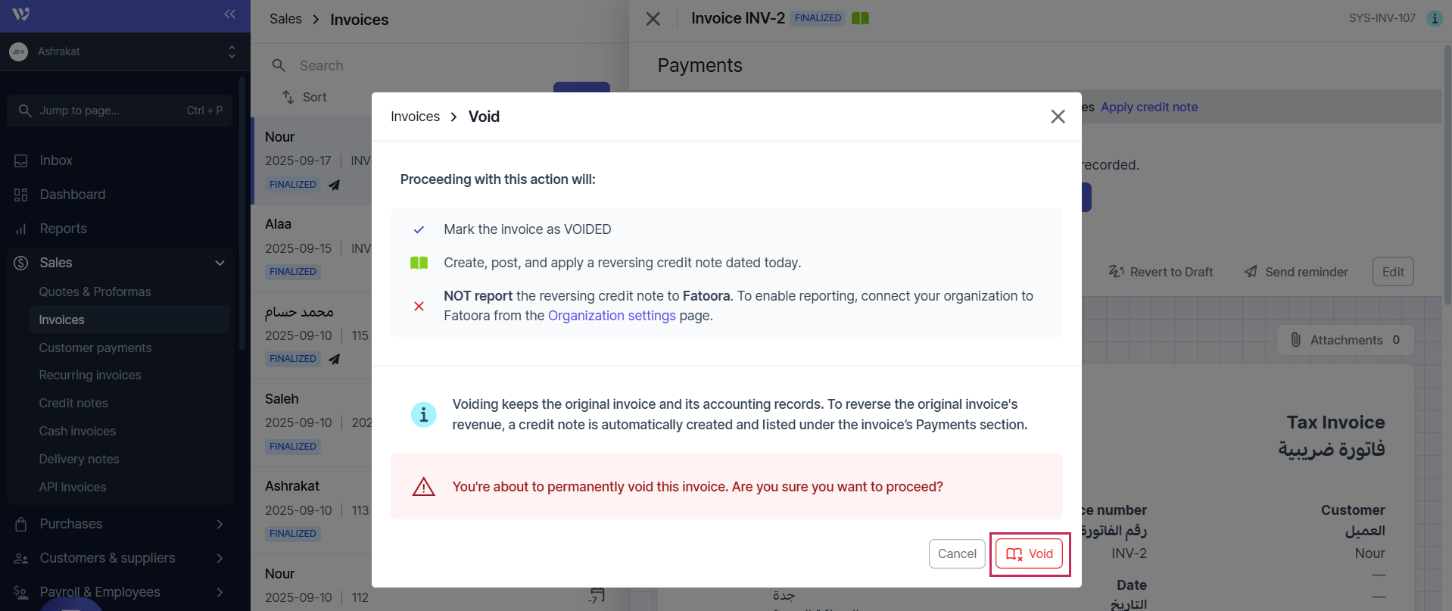
Task: Click the search magnifier above the invoice list
Action: pos(279,65)
